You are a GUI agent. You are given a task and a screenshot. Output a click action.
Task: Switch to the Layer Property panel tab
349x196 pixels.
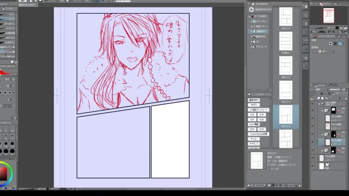point(327,36)
